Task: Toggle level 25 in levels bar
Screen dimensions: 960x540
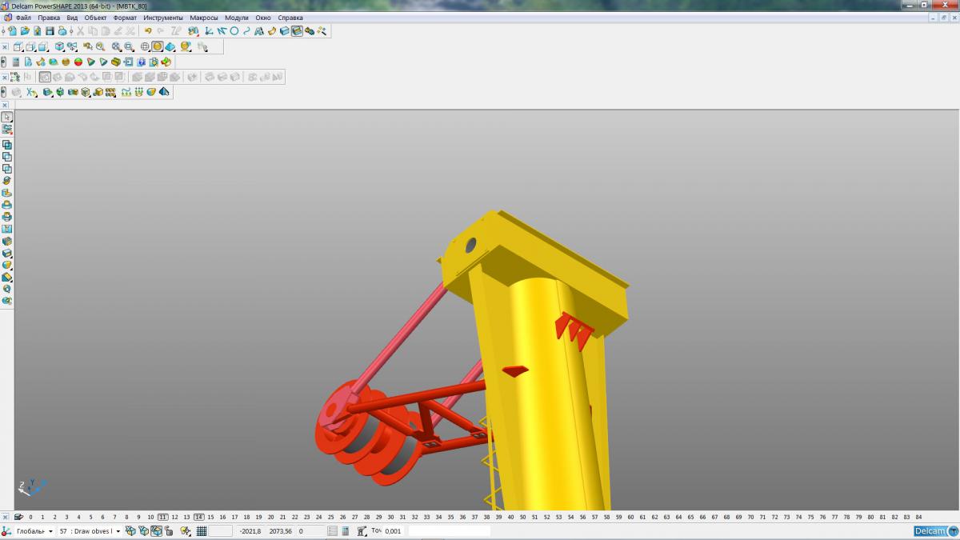Action: click(x=330, y=517)
